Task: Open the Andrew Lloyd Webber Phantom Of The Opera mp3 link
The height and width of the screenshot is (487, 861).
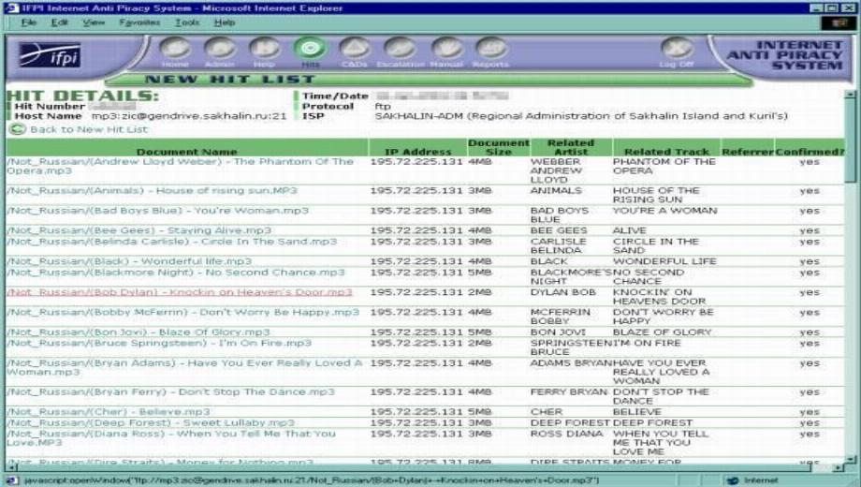Action: click(x=180, y=166)
